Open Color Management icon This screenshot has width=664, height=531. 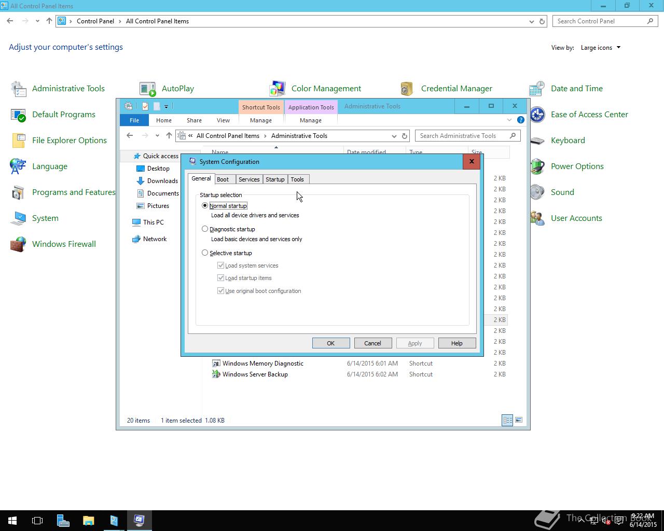278,89
